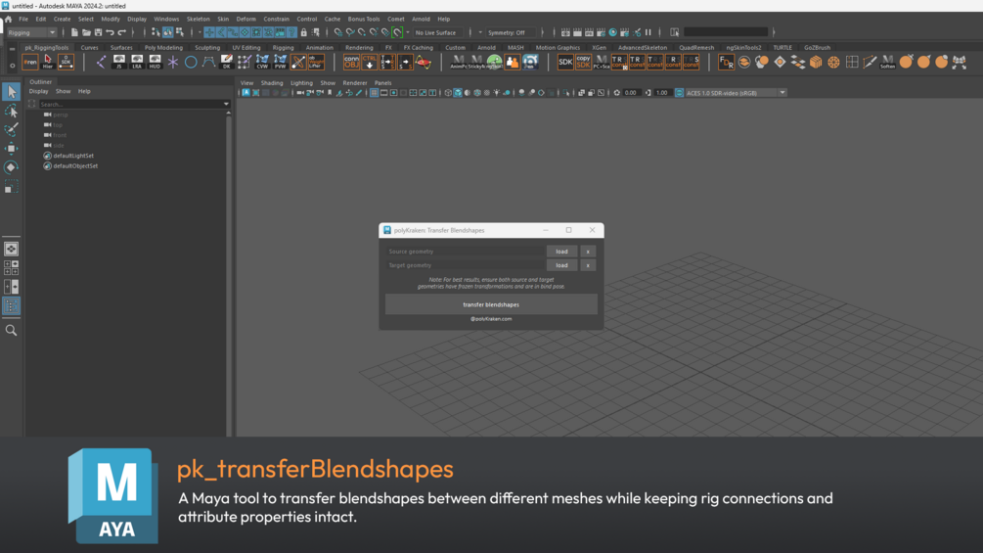983x553 pixels.
Task: Clear Target geometry with its x button
Action: [x=588, y=265]
